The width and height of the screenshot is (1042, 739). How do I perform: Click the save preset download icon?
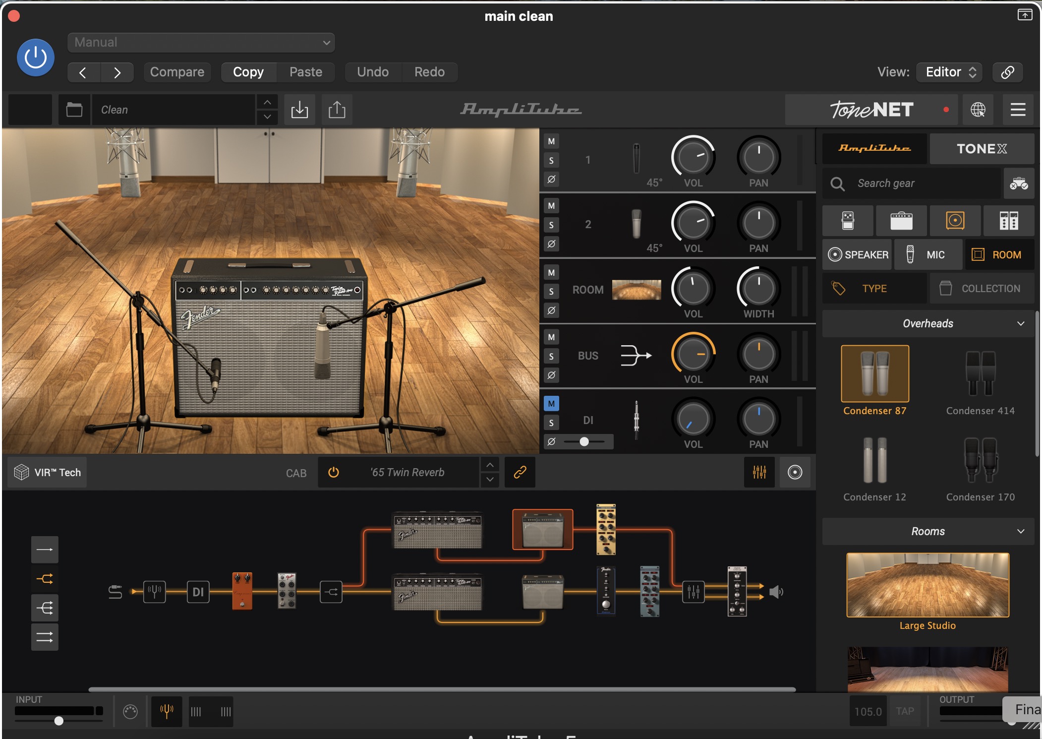click(299, 110)
